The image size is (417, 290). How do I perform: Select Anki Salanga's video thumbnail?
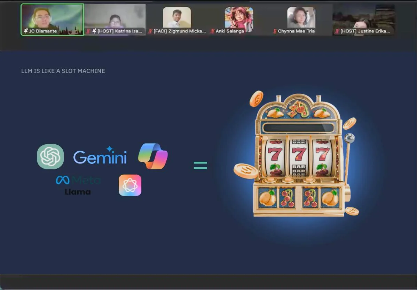click(x=239, y=20)
